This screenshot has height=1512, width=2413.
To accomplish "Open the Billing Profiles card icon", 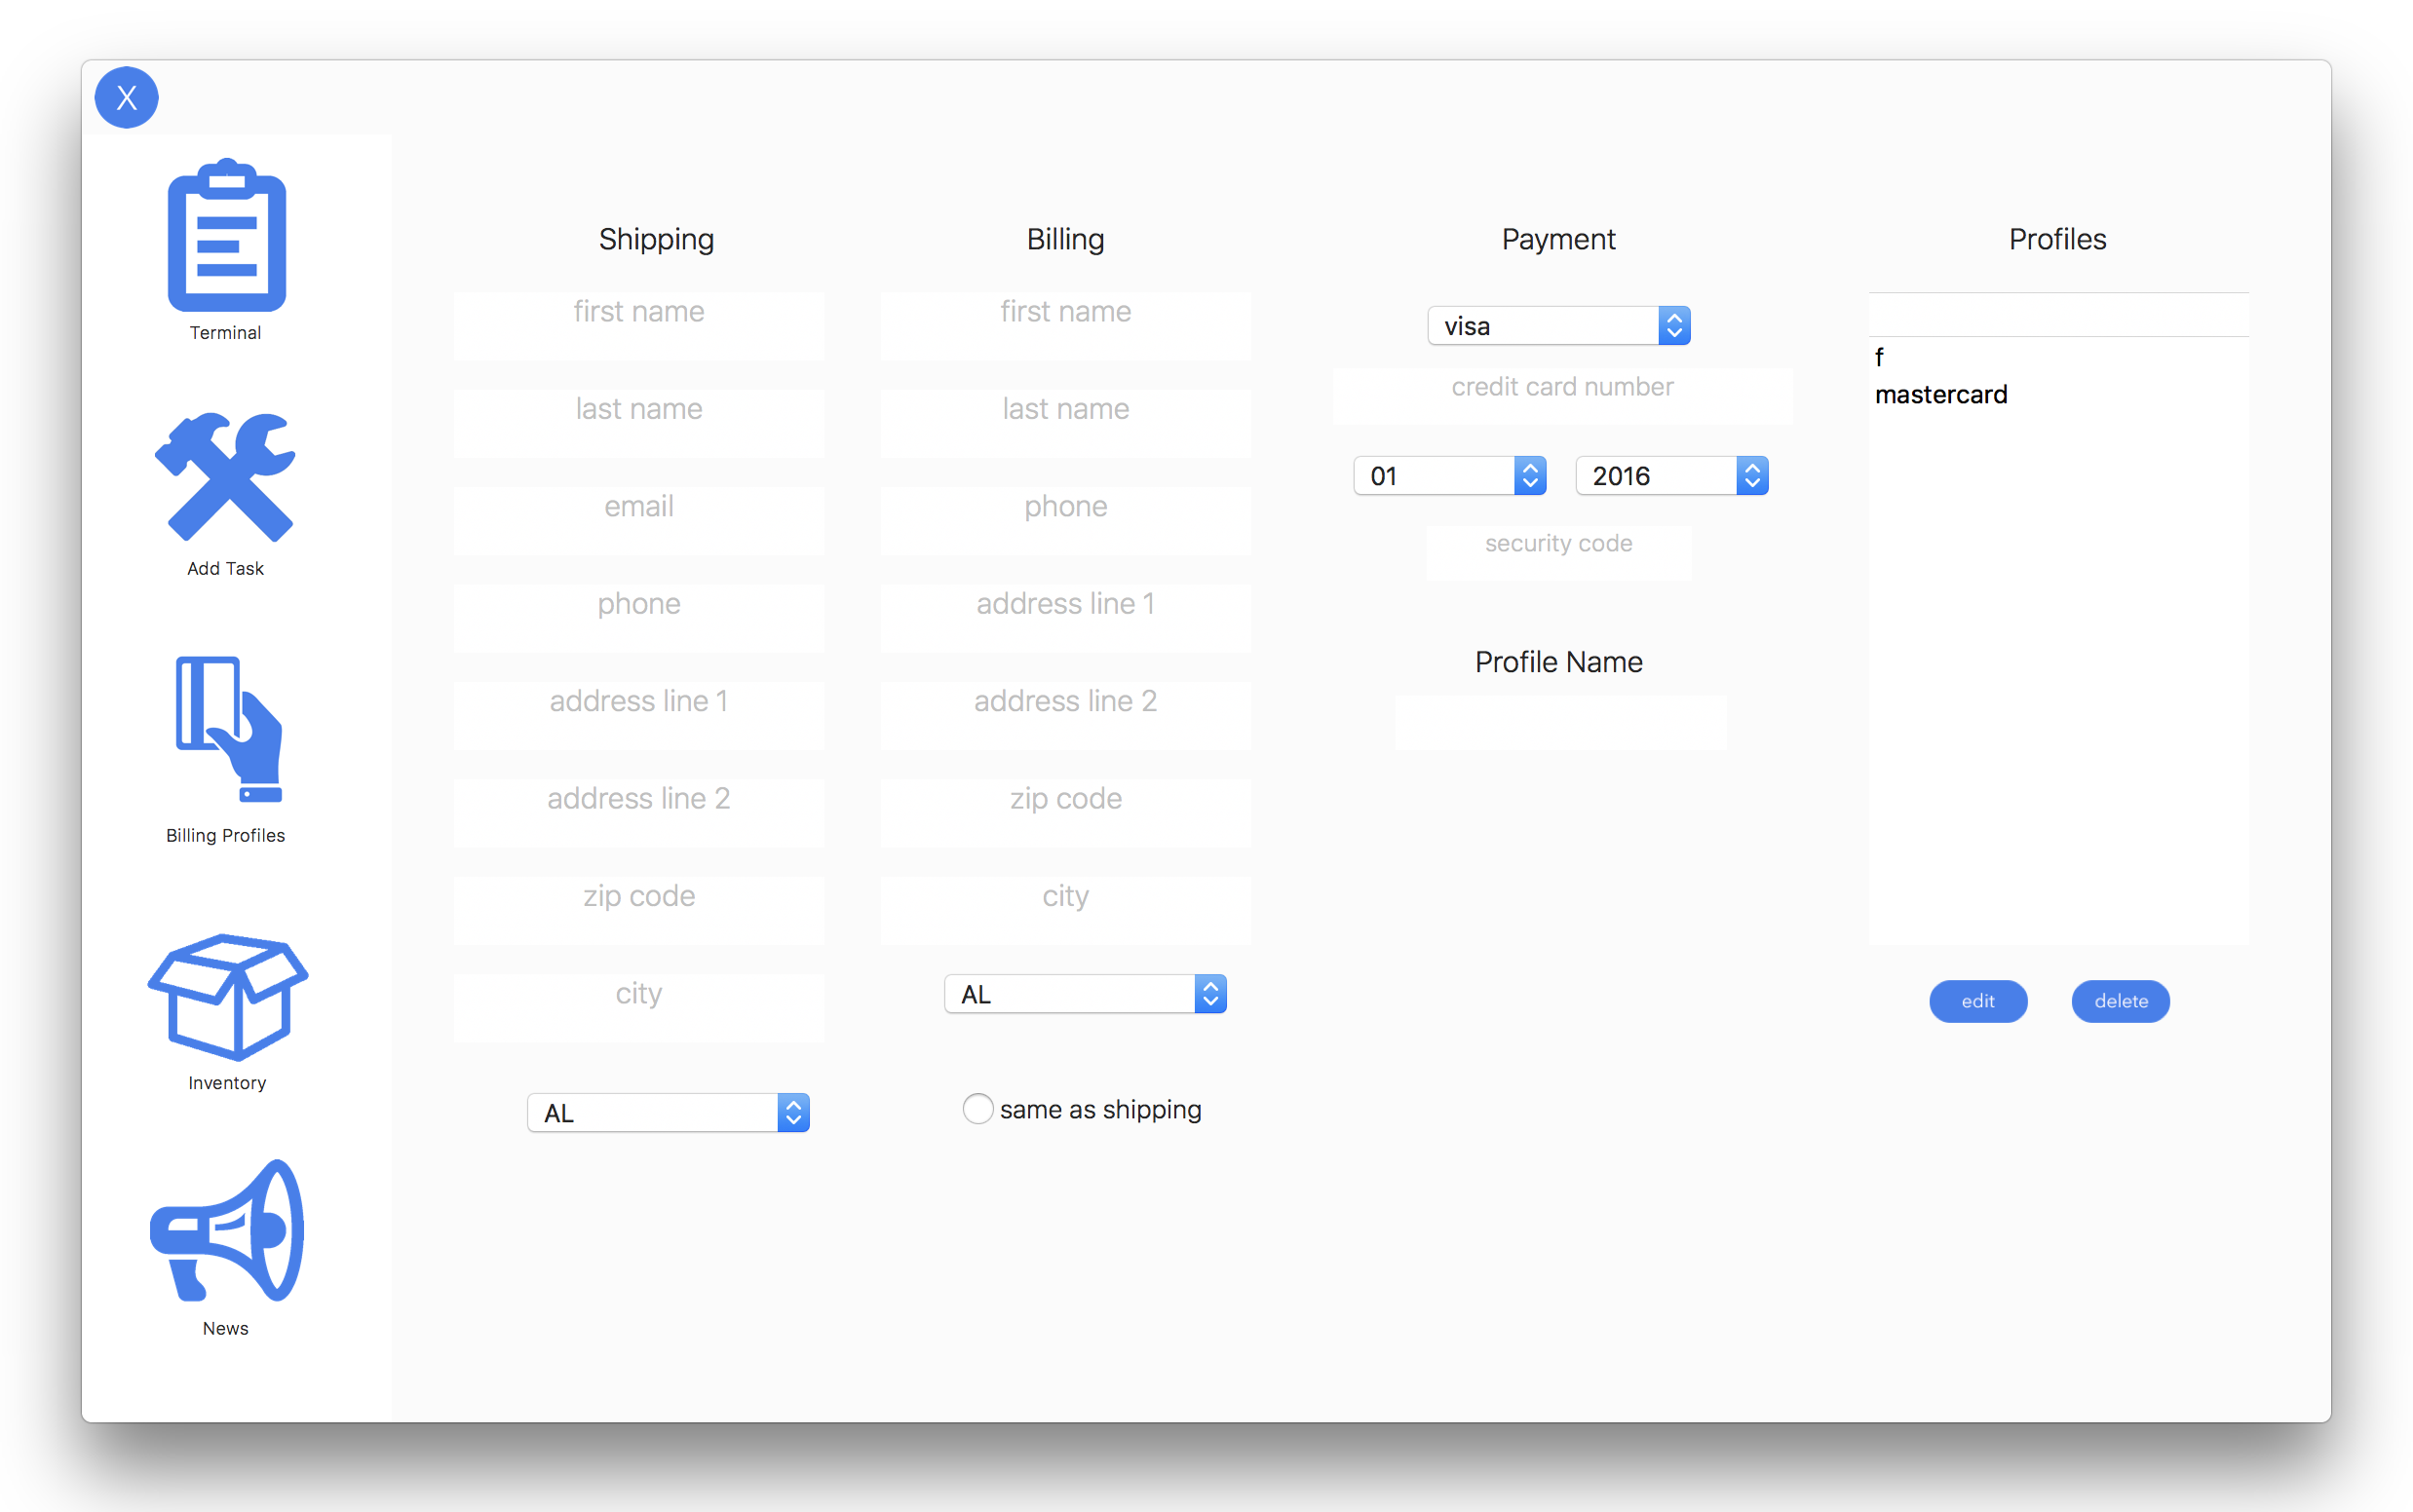I will 229,729.
